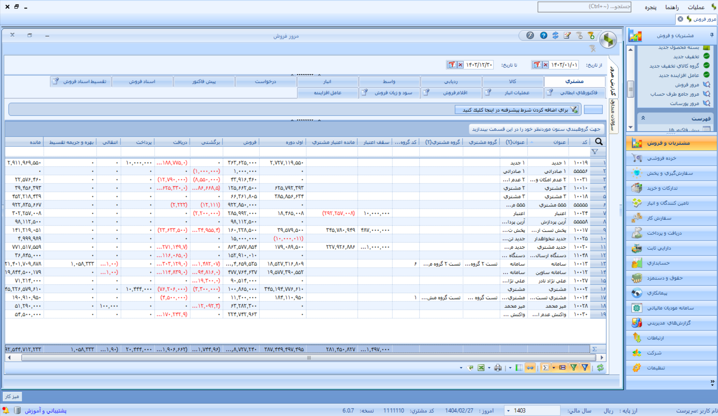Viewport: 718px width, 416px height.
Task: Click the crossed-out funnel clear filter icon
Action: [593, 49]
